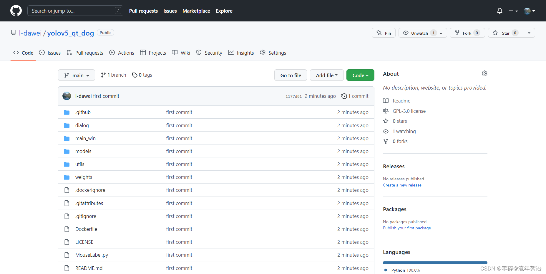Open the Dockerfile file
The height and width of the screenshot is (274, 546).
coord(86,229)
